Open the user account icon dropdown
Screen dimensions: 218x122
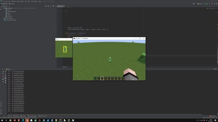click(194, 4)
